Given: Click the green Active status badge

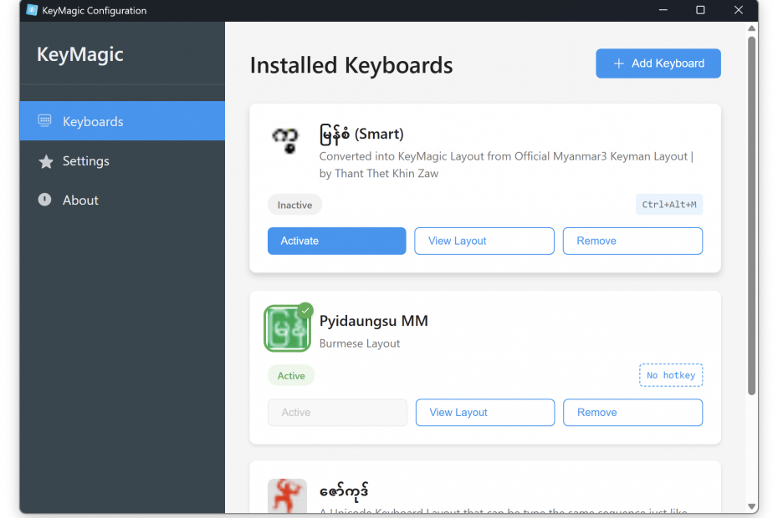Looking at the screenshot, I should pos(291,376).
